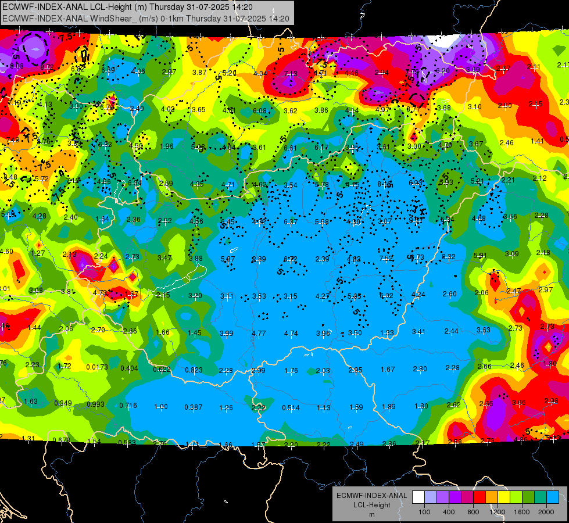Click the yellow legend color swatch

pos(504,497)
